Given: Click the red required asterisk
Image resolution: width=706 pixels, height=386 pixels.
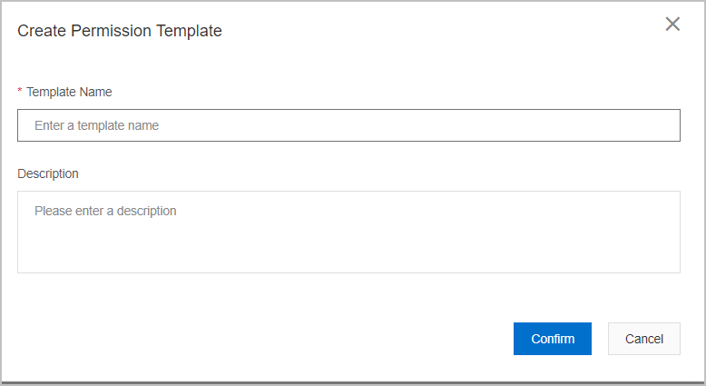Looking at the screenshot, I should coord(20,92).
